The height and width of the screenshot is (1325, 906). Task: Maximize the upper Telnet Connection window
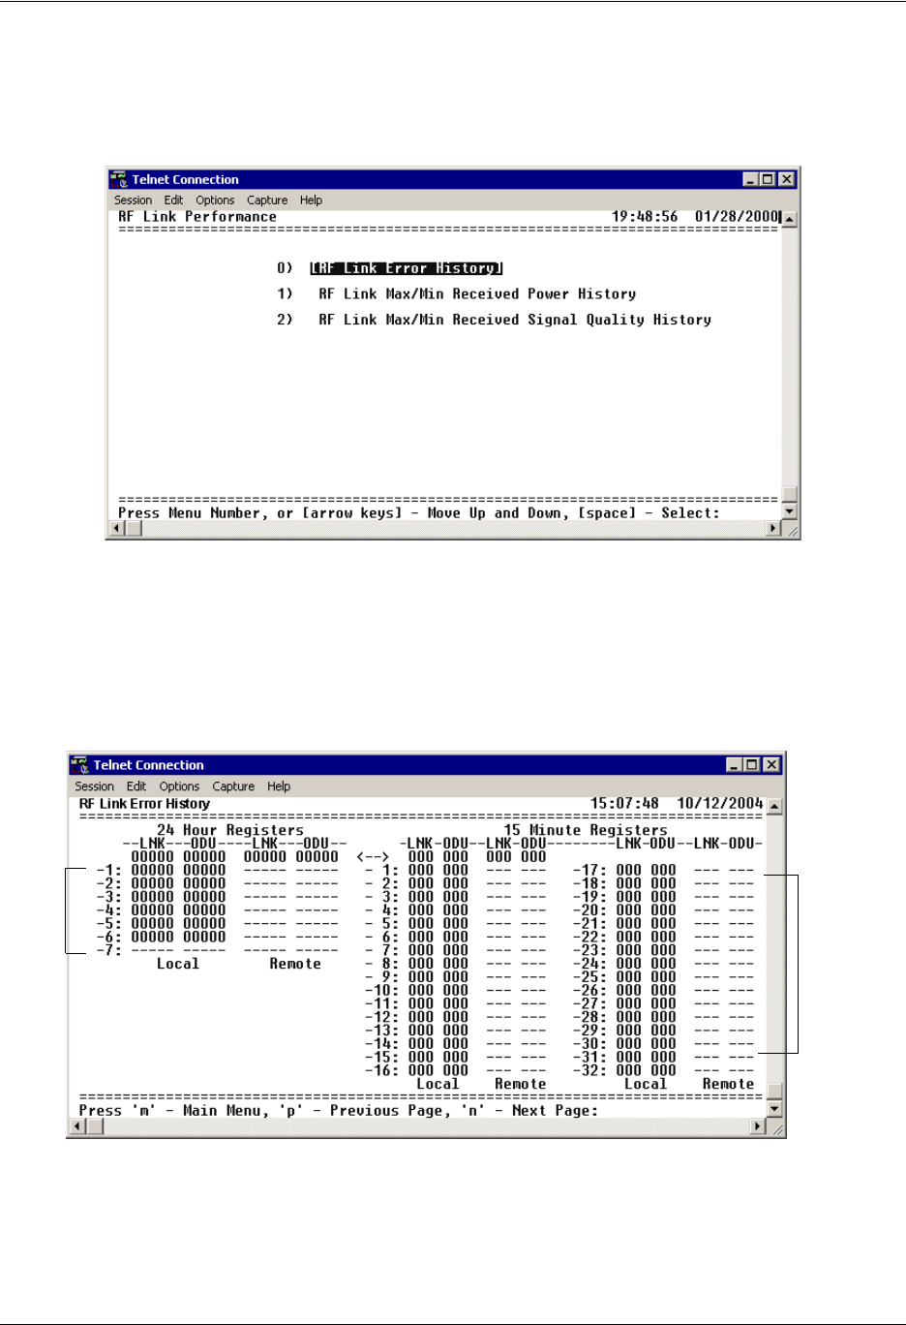(768, 179)
